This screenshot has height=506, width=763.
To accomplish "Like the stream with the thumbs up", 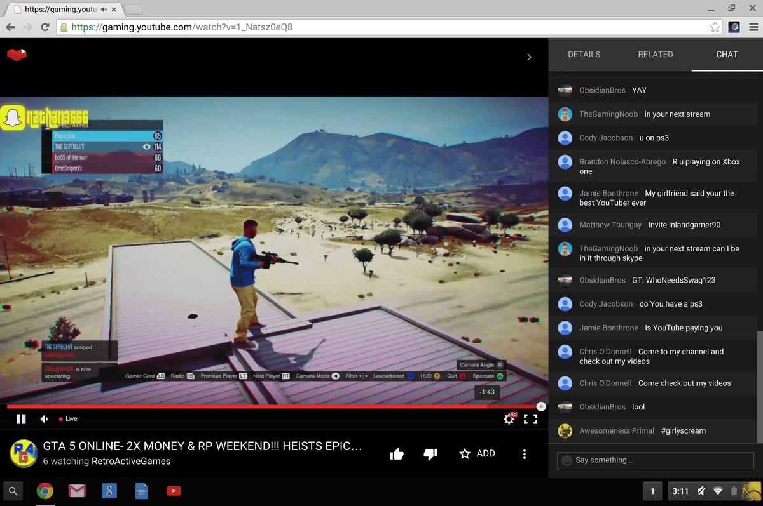I will click(x=397, y=453).
